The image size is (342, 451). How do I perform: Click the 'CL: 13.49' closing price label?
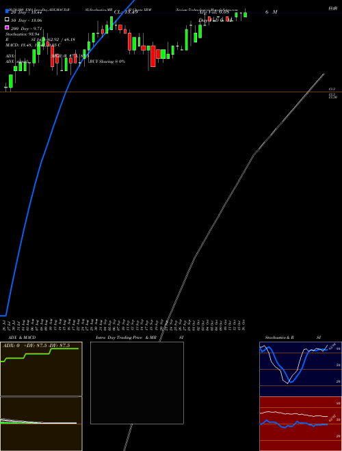tap(126, 12)
